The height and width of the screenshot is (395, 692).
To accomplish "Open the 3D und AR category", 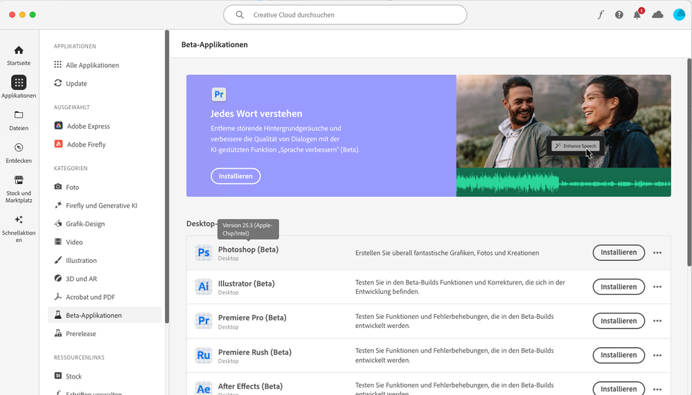I will (105, 279).
